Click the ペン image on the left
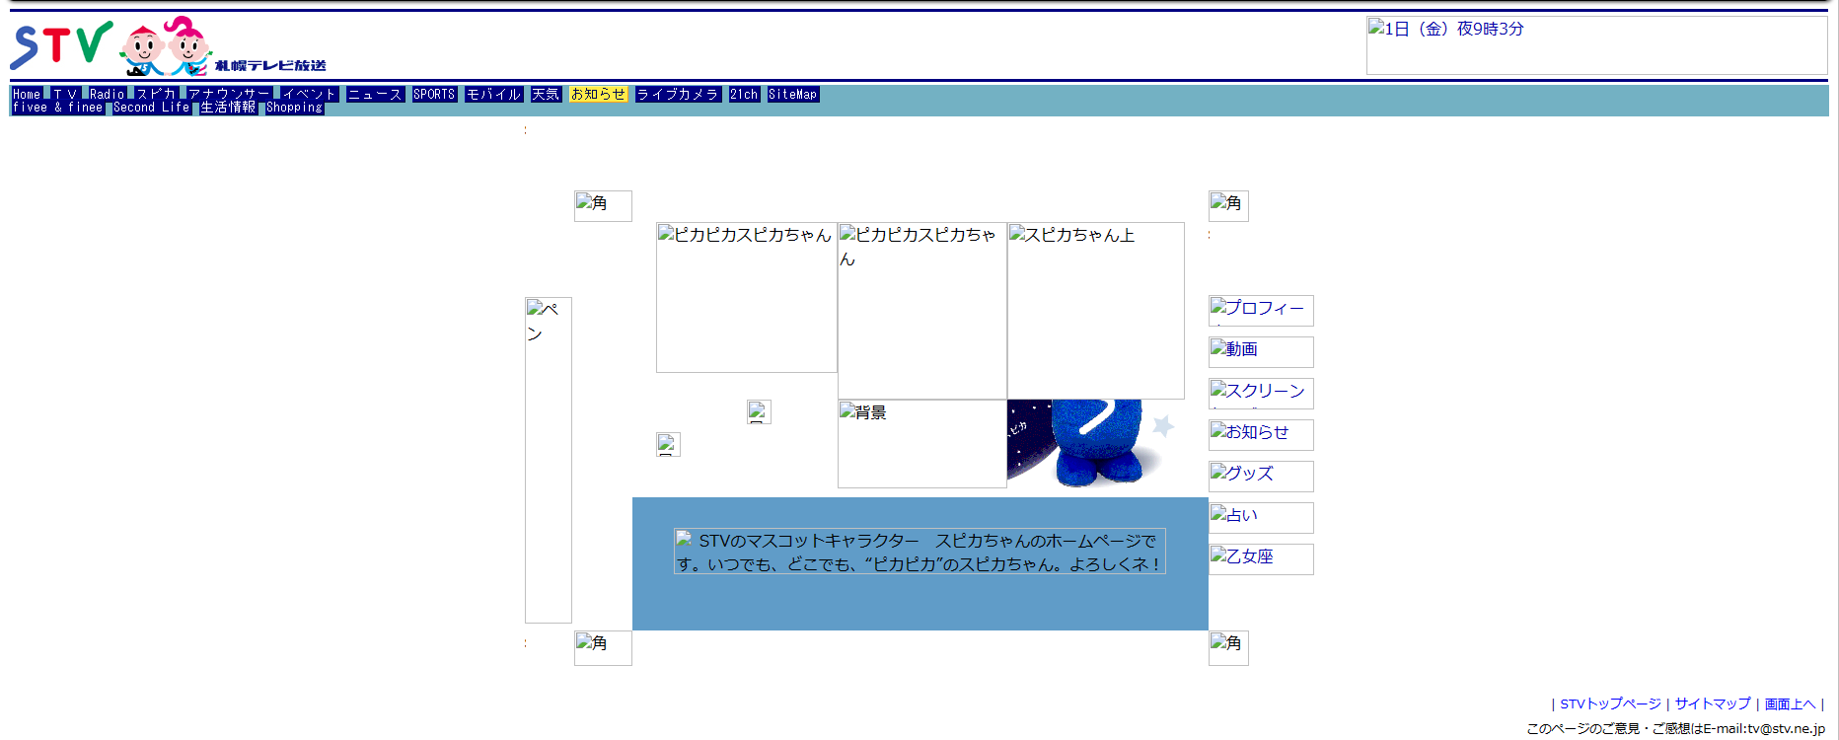The height and width of the screenshot is (740, 1839). [x=549, y=460]
